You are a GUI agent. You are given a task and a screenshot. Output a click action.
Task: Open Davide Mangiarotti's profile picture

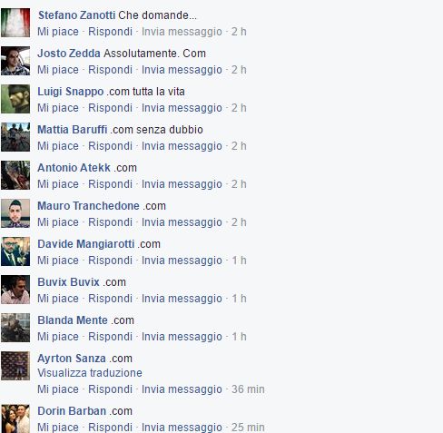15,251
